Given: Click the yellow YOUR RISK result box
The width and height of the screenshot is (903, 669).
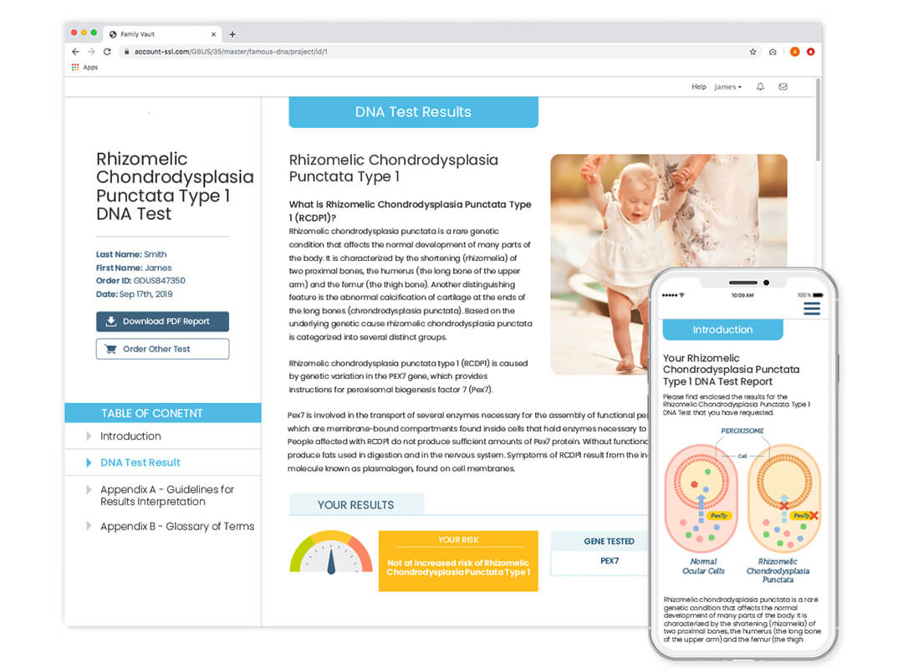Looking at the screenshot, I should point(458,560).
